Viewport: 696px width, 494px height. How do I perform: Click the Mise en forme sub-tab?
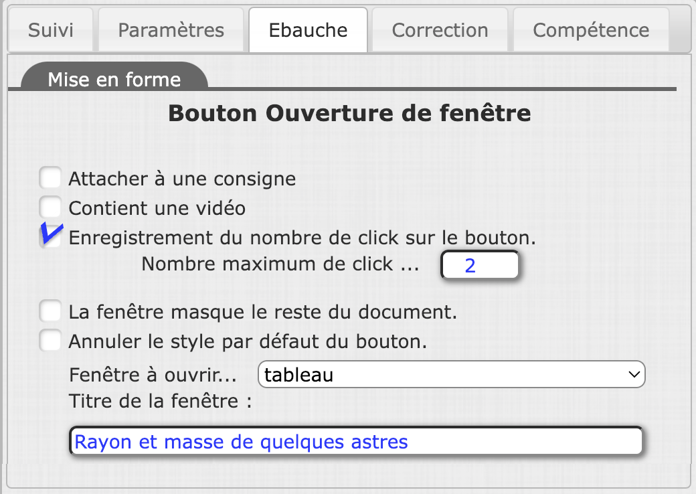pos(114,80)
